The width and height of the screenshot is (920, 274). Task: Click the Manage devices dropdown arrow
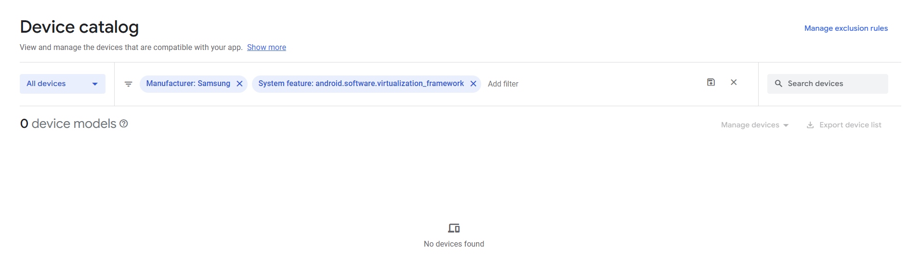786,125
